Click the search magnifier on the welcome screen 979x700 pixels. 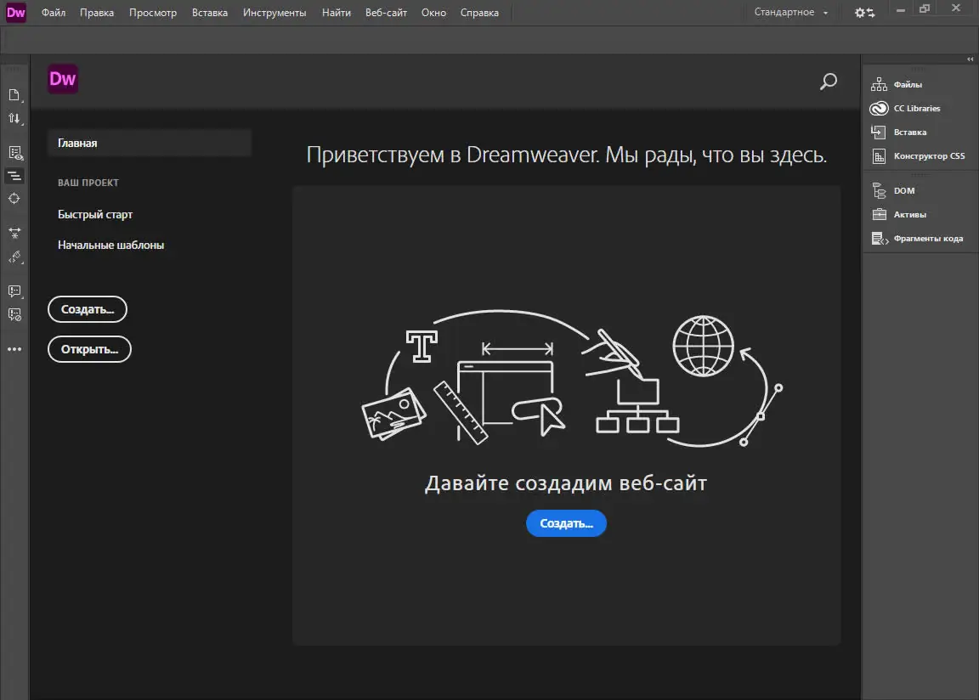[x=828, y=82]
